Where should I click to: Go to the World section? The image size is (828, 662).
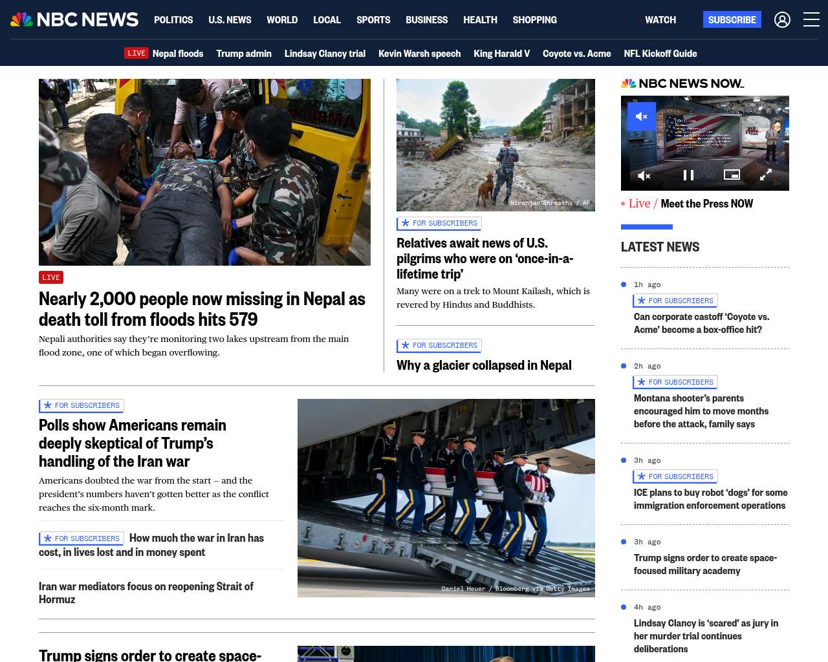coord(282,20)
